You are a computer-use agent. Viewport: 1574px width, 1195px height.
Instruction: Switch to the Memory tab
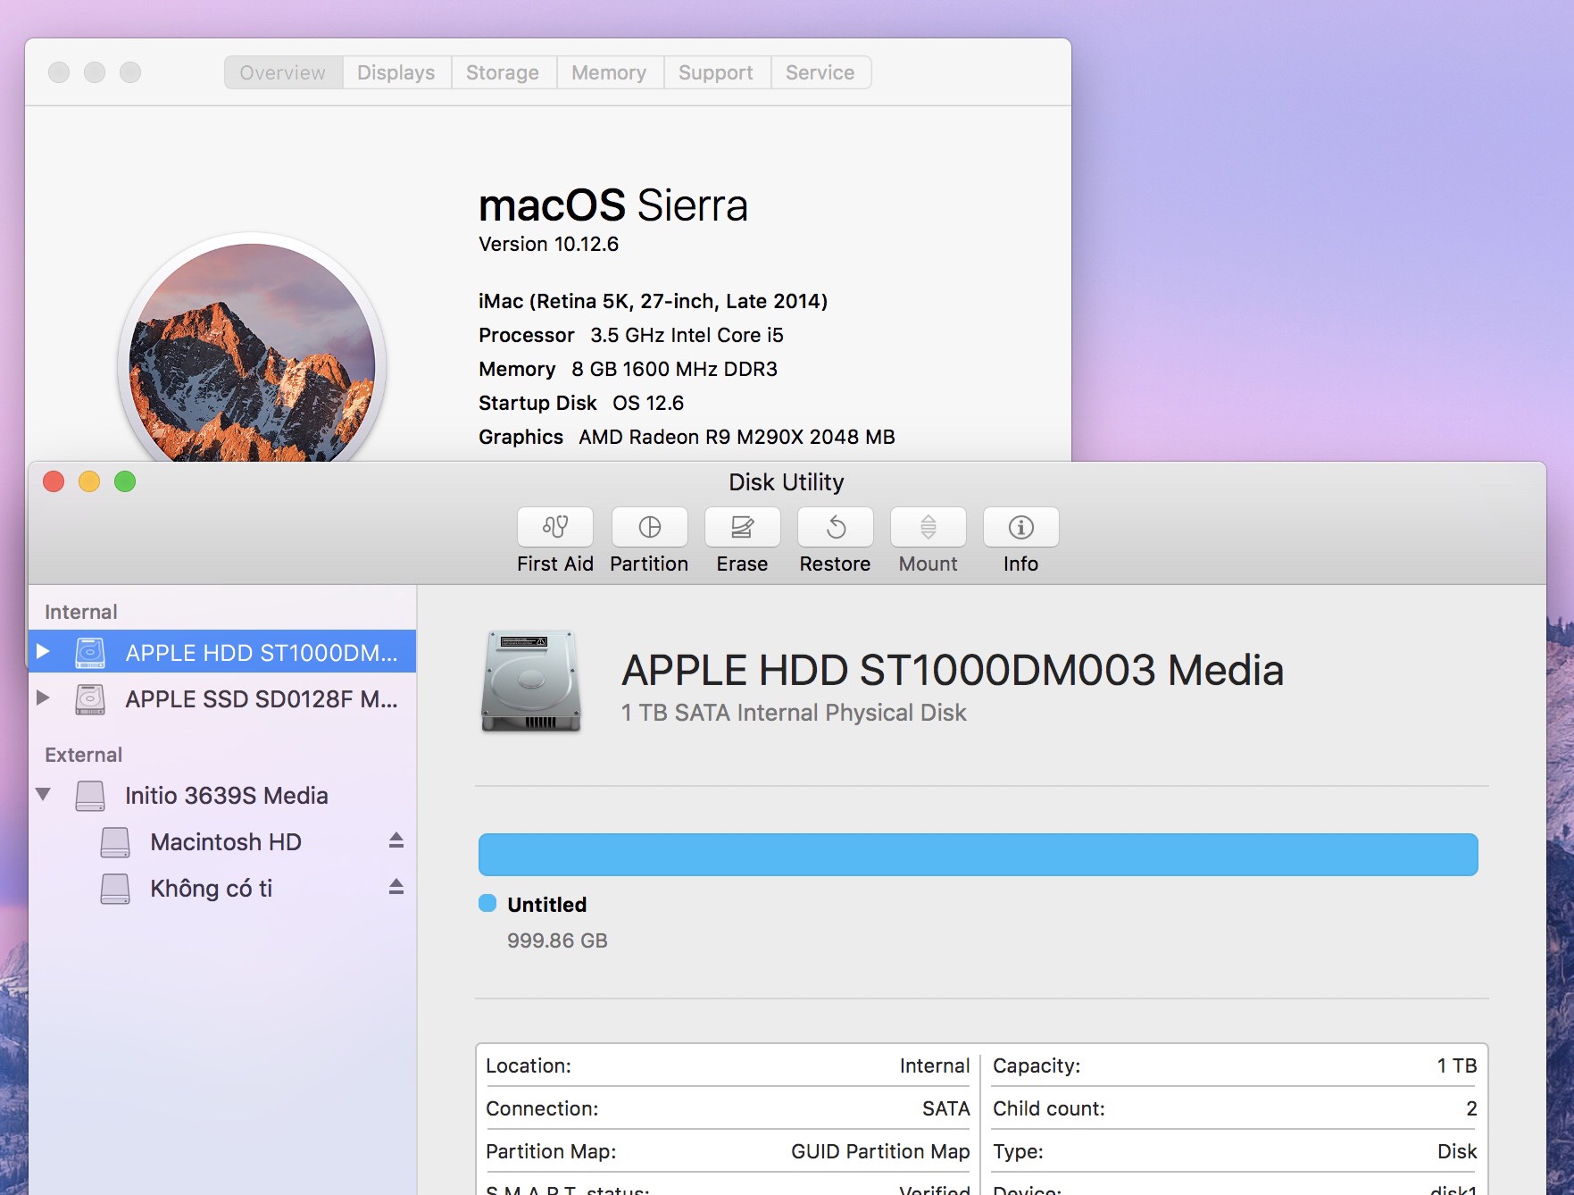point(609,72)
